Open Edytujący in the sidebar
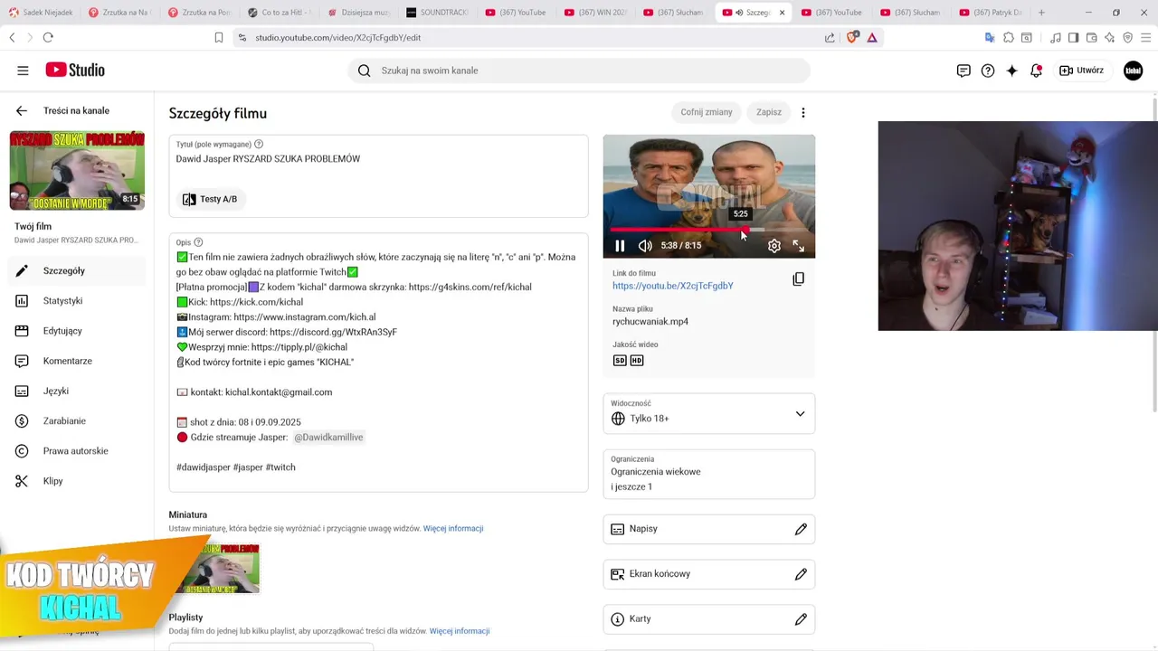This screenshot has width=1158, height=651. [x=77, y=331]
